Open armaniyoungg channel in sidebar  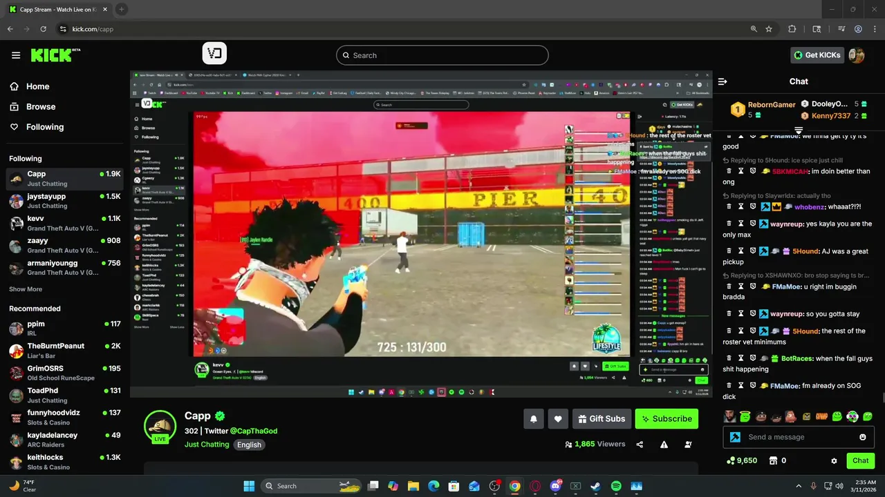pos(64,267)
